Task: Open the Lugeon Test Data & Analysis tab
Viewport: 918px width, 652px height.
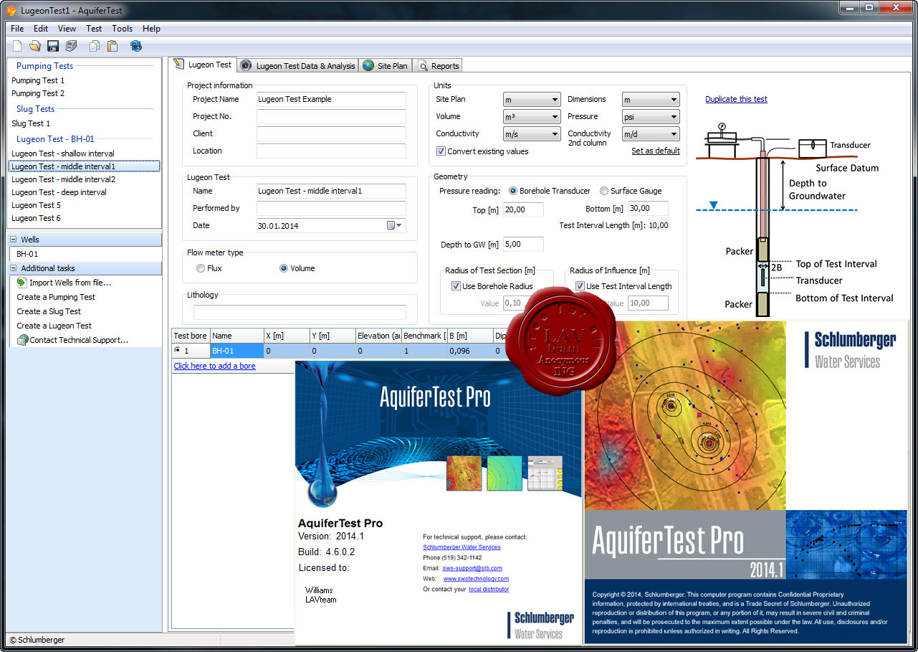Action: (x=297, y=65)
